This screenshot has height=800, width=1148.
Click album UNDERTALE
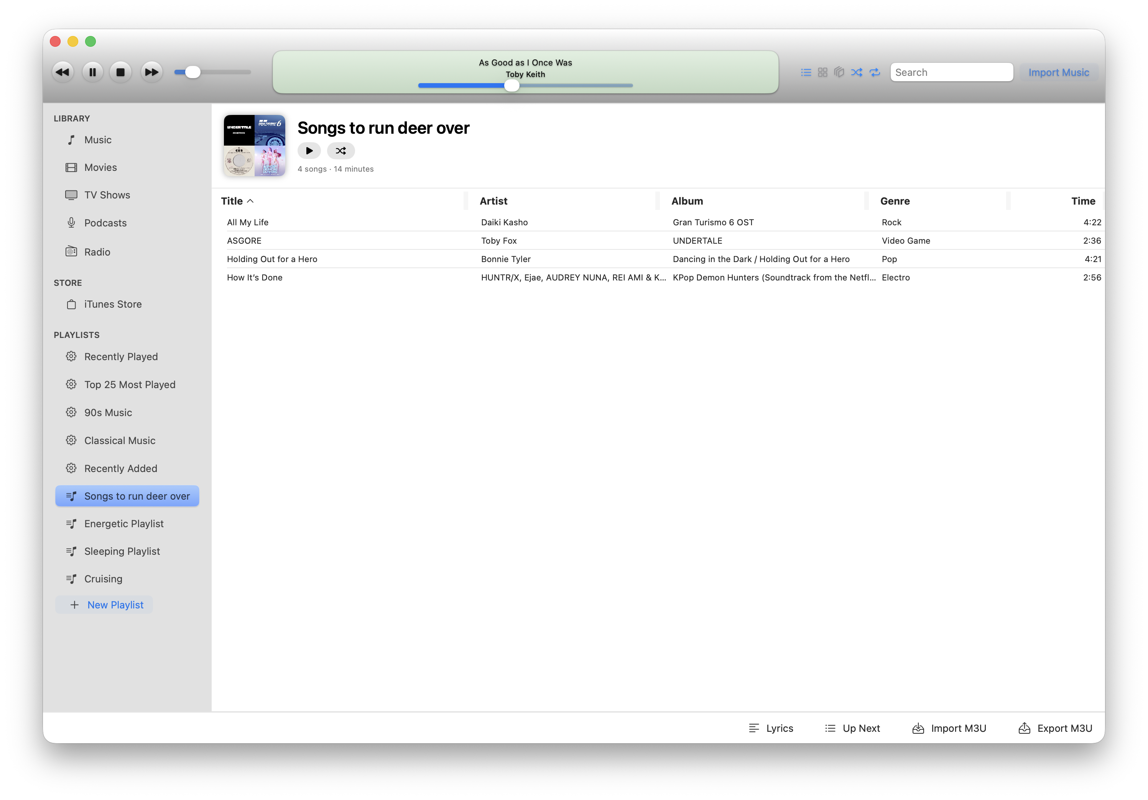(697, 241)
